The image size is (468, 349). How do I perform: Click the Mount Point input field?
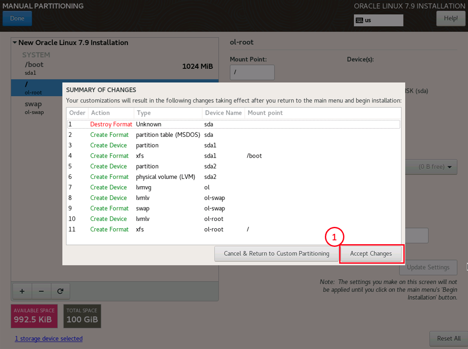[x=252, y=72]
